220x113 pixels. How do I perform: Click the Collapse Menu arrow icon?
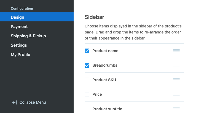14,103
